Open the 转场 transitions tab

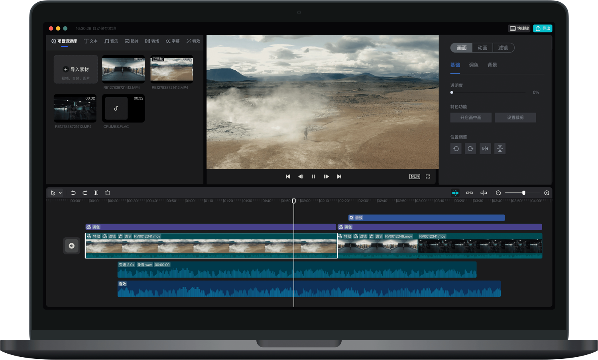pyautogui.click(x=152, y=41)
